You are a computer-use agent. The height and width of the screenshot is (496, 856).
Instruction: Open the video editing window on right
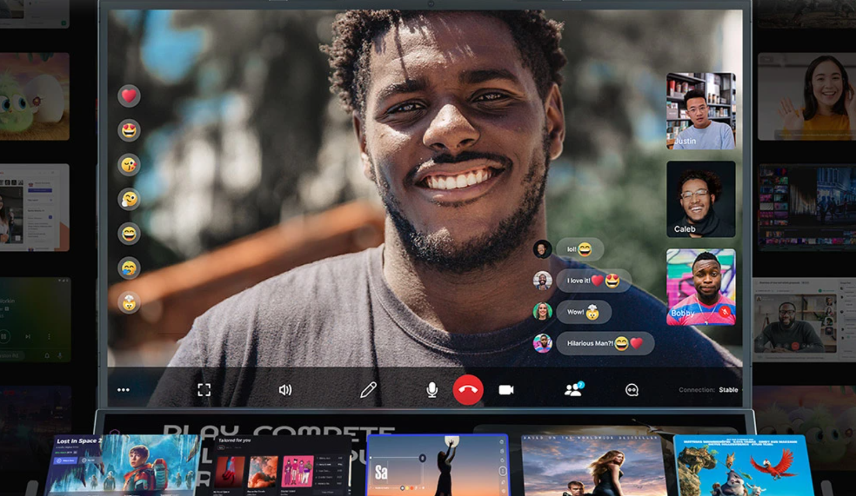point(807,207)
